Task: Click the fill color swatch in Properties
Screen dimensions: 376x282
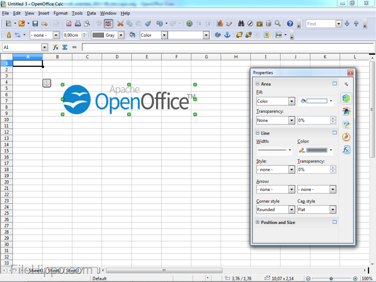Action: point(316,101)
